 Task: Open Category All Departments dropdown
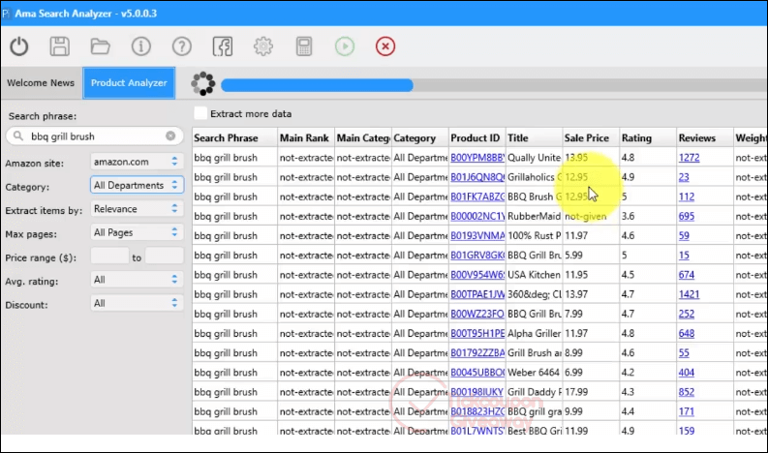(x=137, y=185)
